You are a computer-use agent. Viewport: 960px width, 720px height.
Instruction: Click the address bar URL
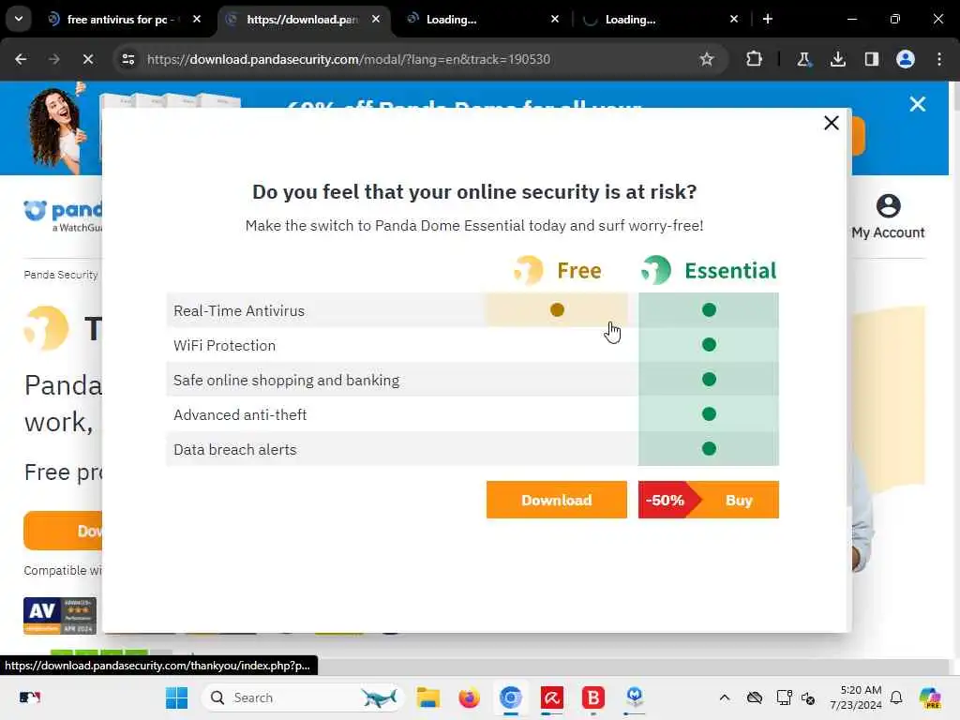click(349, 59)
